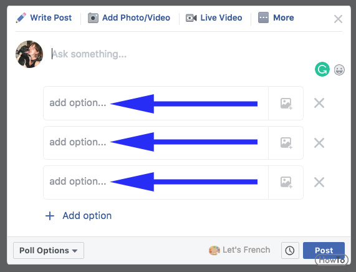Click the plus Add option link
Viewport: 356px width, 272px height.
tap(79, 216)
